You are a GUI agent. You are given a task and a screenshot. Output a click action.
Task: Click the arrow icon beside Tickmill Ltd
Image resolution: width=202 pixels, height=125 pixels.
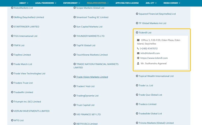coord(137,33)
